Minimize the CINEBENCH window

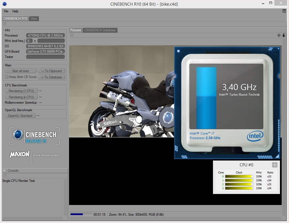[x=263, y=3]
